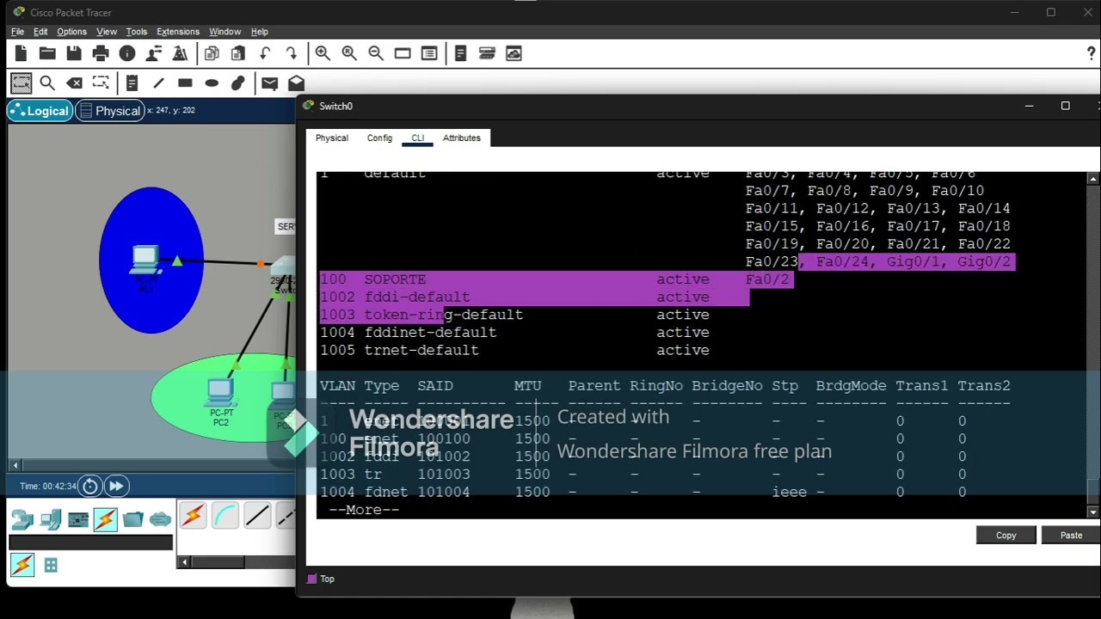Switch to Logical workspace view
1101x619 pixels.
[40, 111]
